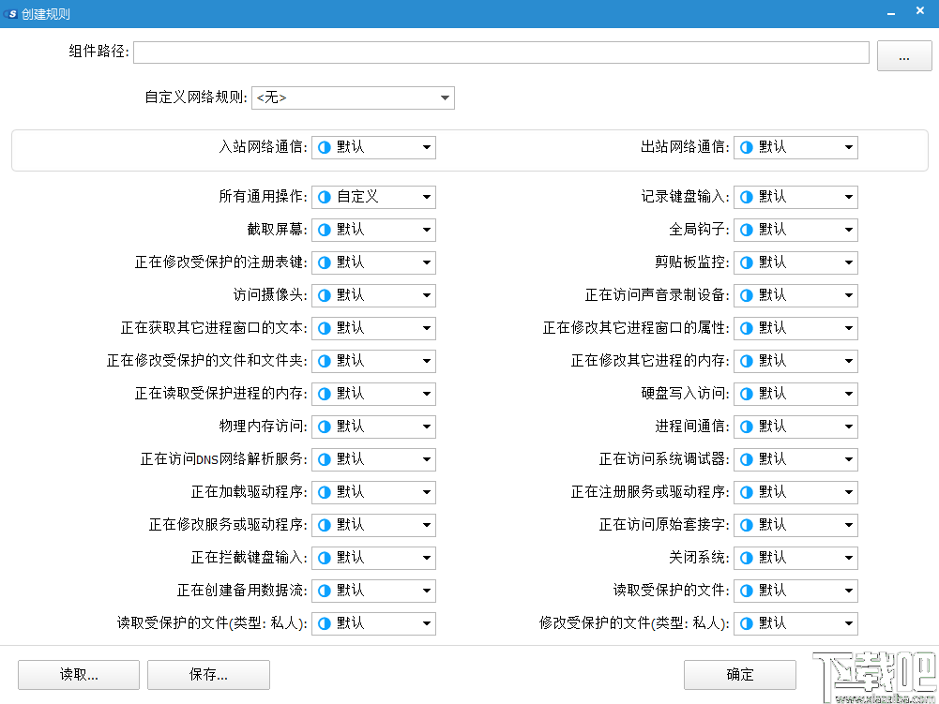Confirm the rule with the 确定 button
Screen dimensions: 939x704
[x=739, y=674]
